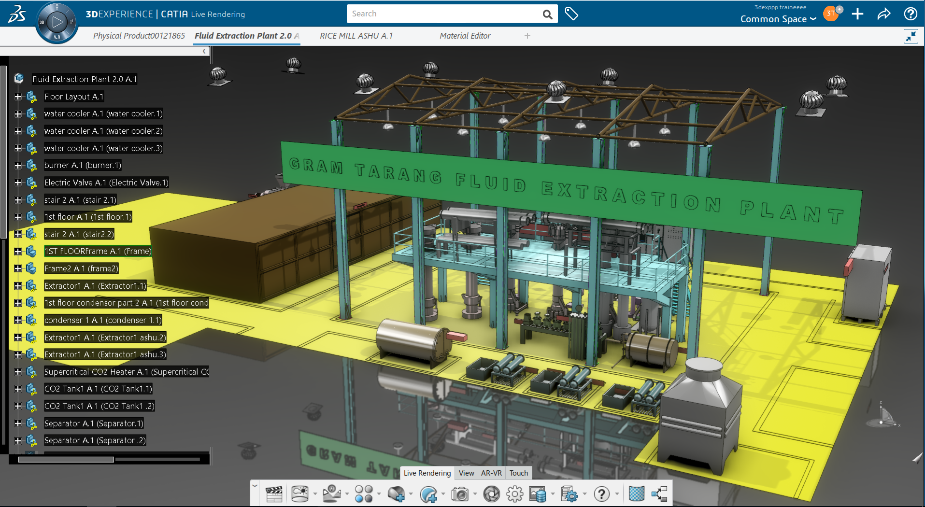Image resolution: width=925 pixels, height=507 pixels.
Task: Click the collapse view arrows icon
Action: 911,36
